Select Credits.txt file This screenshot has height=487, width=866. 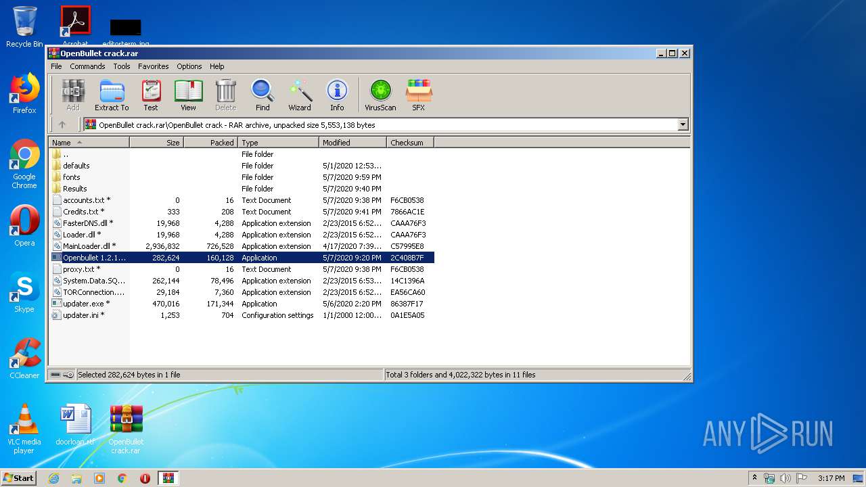pyautogui.click(x=242, y=212)
